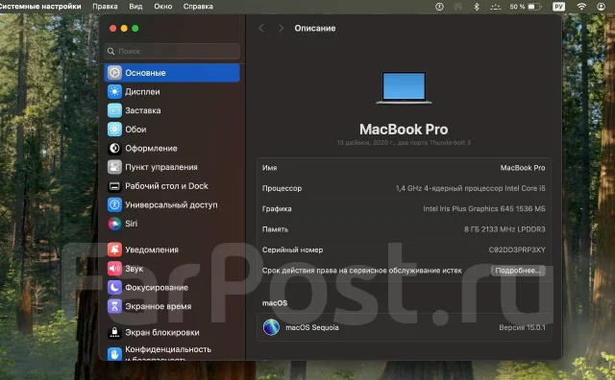Click the Обои flower icon

click(x=114, y=130)
